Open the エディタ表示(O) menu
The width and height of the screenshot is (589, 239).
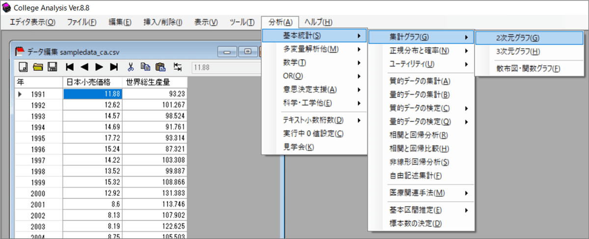[32, 22]
